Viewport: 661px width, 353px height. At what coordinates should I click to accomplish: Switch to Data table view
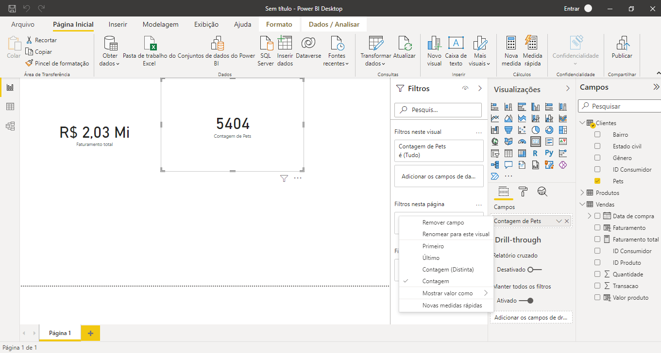pyautogui.click(x=10, y=107)
